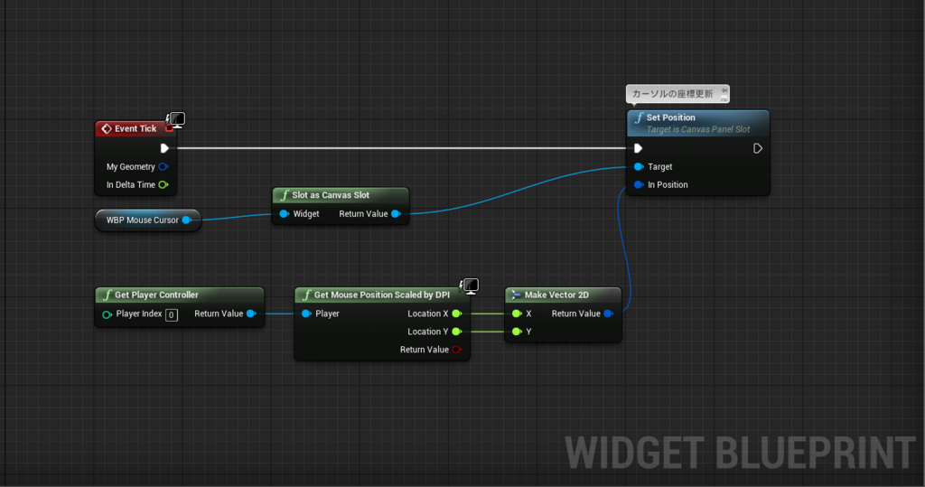Click the client-only monitor icon on Event Tick
Screen dimensions: 925x487
(176, 120)
